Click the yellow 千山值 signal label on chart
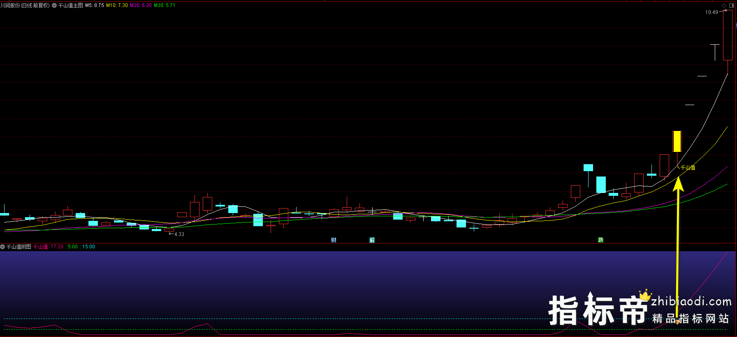The width and height of the screenshot is (737, 337). pos(688,167)
